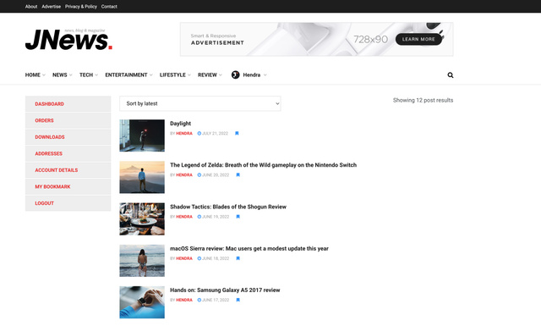Click the Samsung Galaxy A5 post thumbnail
This screenshot has height=326, width=541.
(x=142, y=302)
